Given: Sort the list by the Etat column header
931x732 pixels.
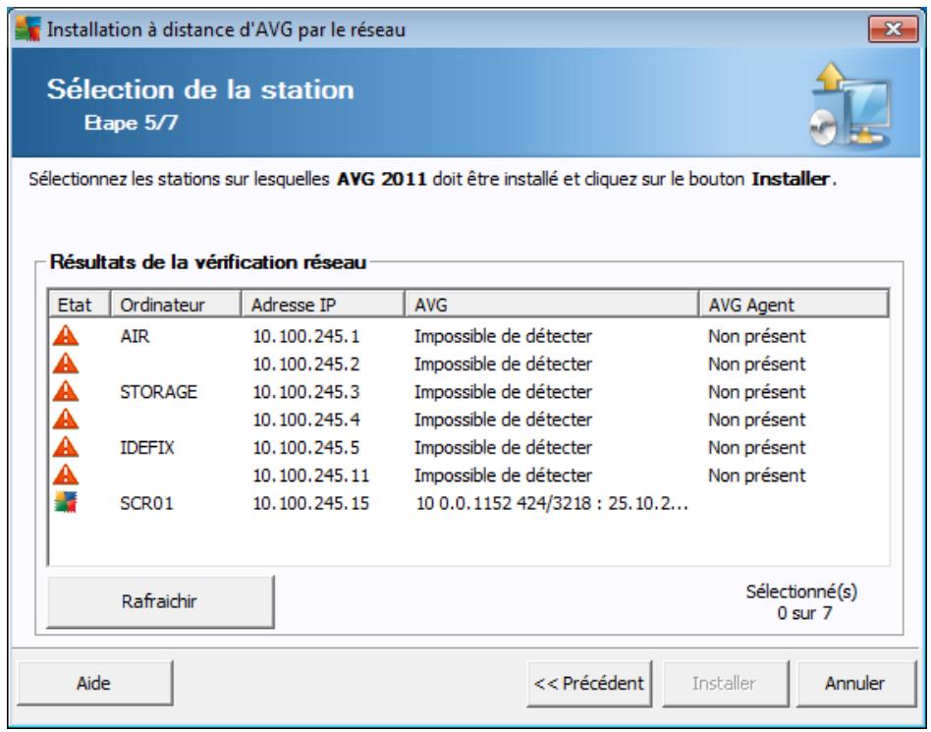Looking at the screenshot, I should point(80,305).
